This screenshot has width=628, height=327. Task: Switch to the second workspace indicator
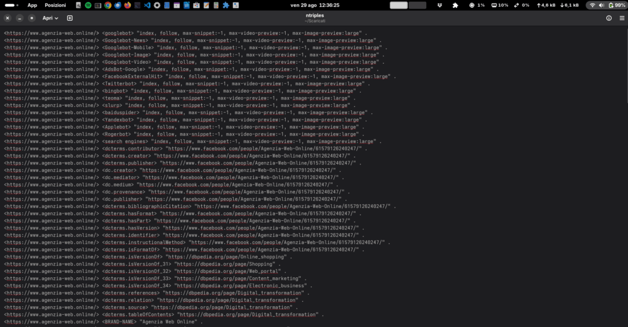pyautogui.click(x=417, y=5)
